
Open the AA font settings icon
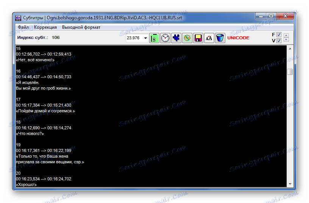209,38
